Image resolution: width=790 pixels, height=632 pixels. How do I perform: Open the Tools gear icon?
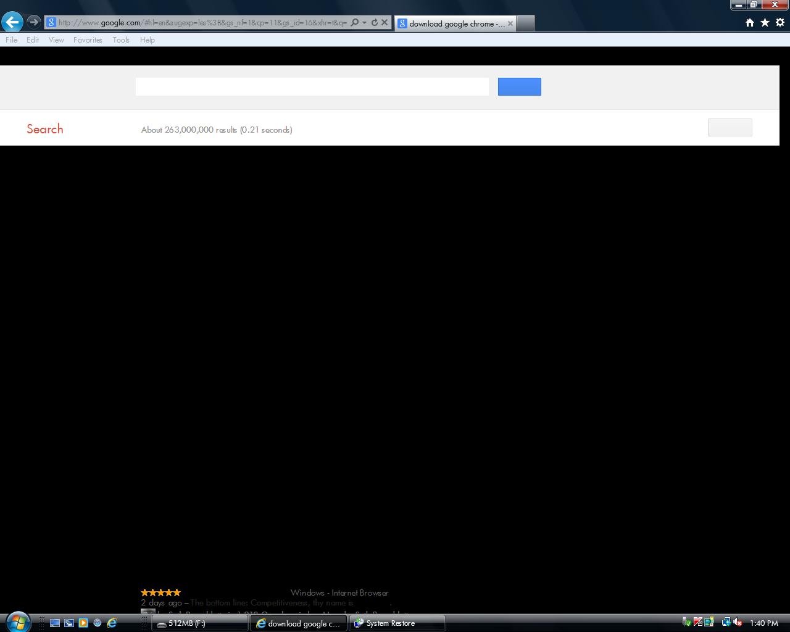[x=780, y=23]
